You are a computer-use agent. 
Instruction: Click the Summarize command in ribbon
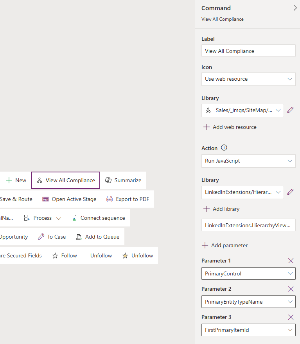(x=123, y=180)
